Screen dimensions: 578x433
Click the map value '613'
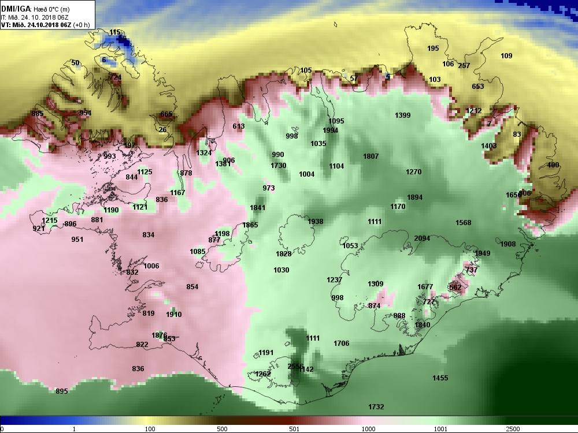click(x=239, y=126)
